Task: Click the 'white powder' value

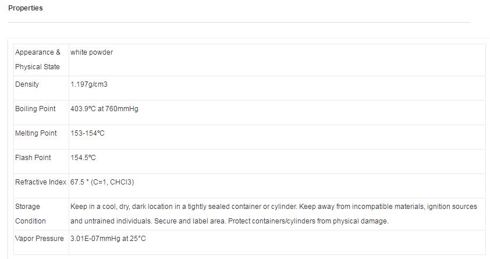Action: tap(91, 52)
